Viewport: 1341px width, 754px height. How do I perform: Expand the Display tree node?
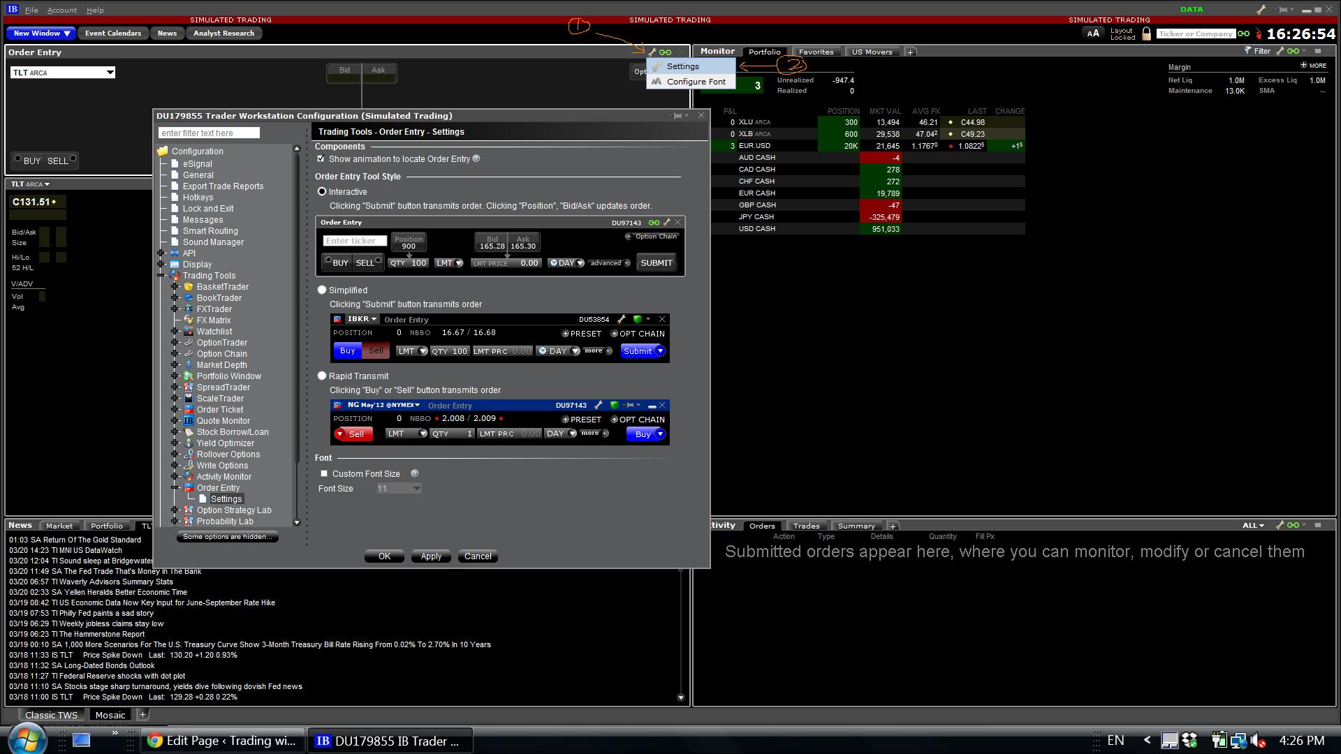(161, 265)
